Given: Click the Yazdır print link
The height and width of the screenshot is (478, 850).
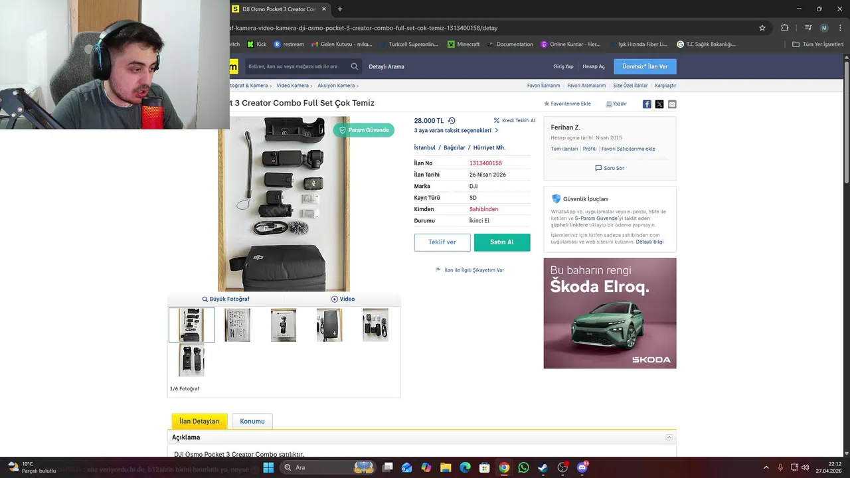Looking at the screenshot, I should point(616,104).
